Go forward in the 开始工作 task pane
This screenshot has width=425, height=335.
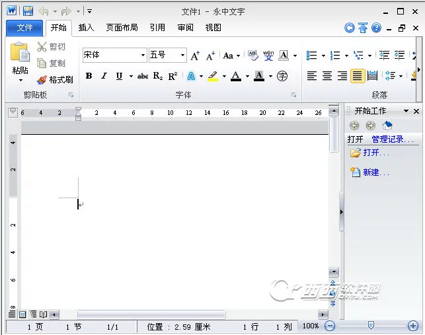[371, 126]
